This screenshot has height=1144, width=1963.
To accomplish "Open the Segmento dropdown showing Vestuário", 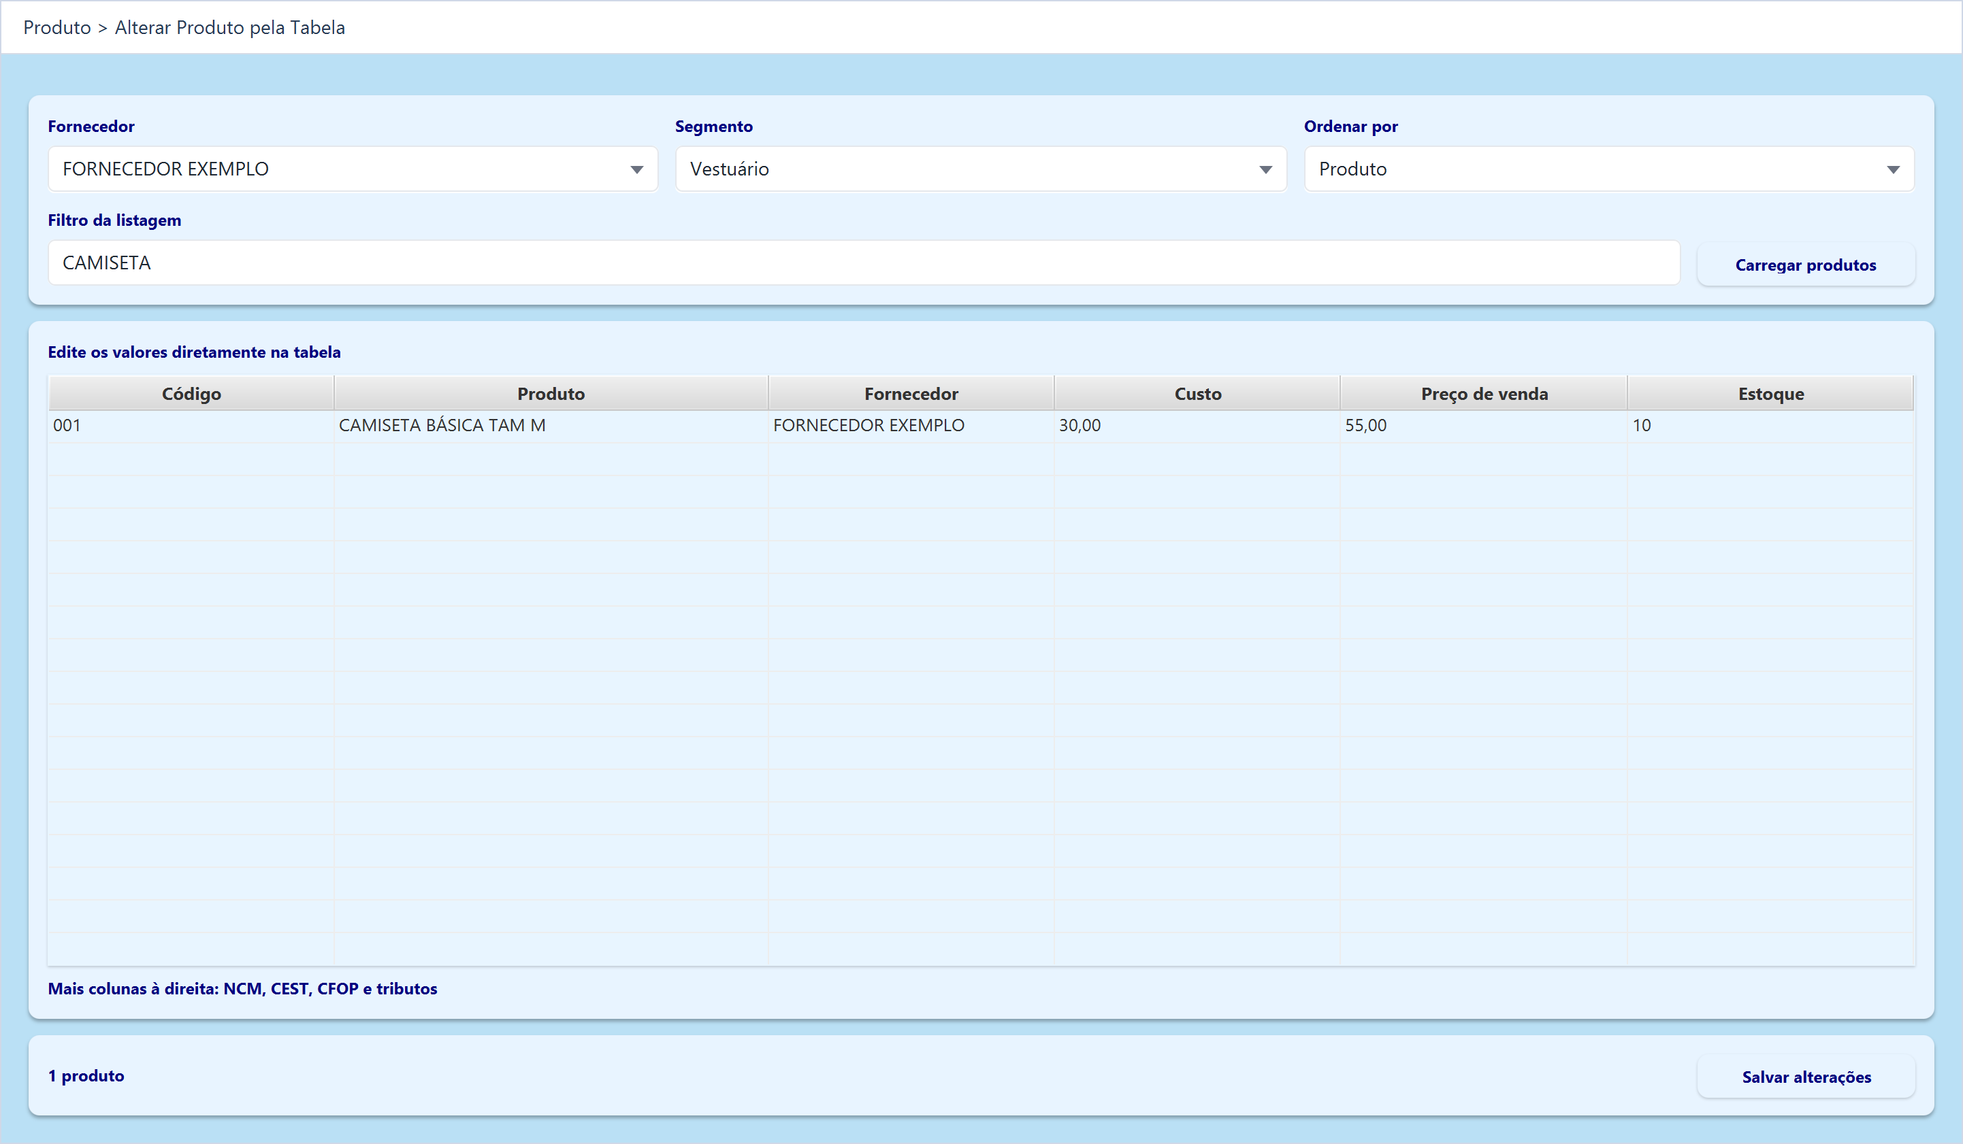I will coord(981,169).
